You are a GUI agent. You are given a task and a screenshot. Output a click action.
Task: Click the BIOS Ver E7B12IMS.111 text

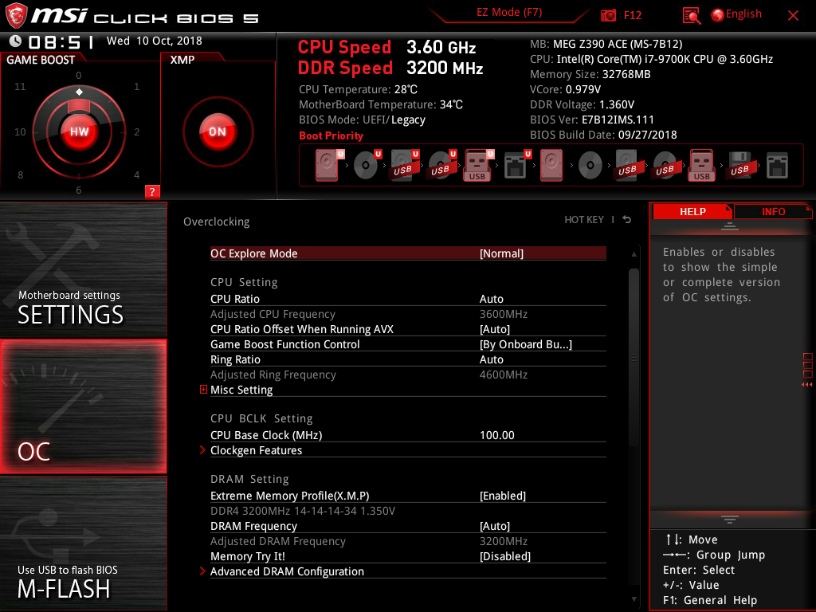(592, 120)
